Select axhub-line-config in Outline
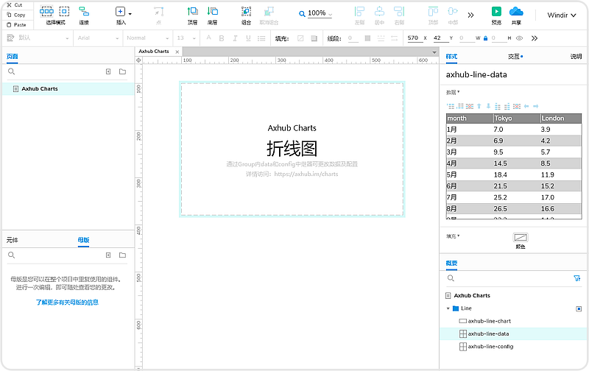Viewport: 589px width, 371px height. [x=490, y=347]
